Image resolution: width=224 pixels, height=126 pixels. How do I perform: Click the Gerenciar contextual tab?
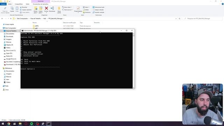41,1
